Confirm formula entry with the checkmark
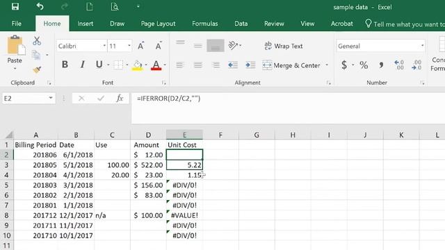This screenshot has height=250, width=445. tap(100, 99)
